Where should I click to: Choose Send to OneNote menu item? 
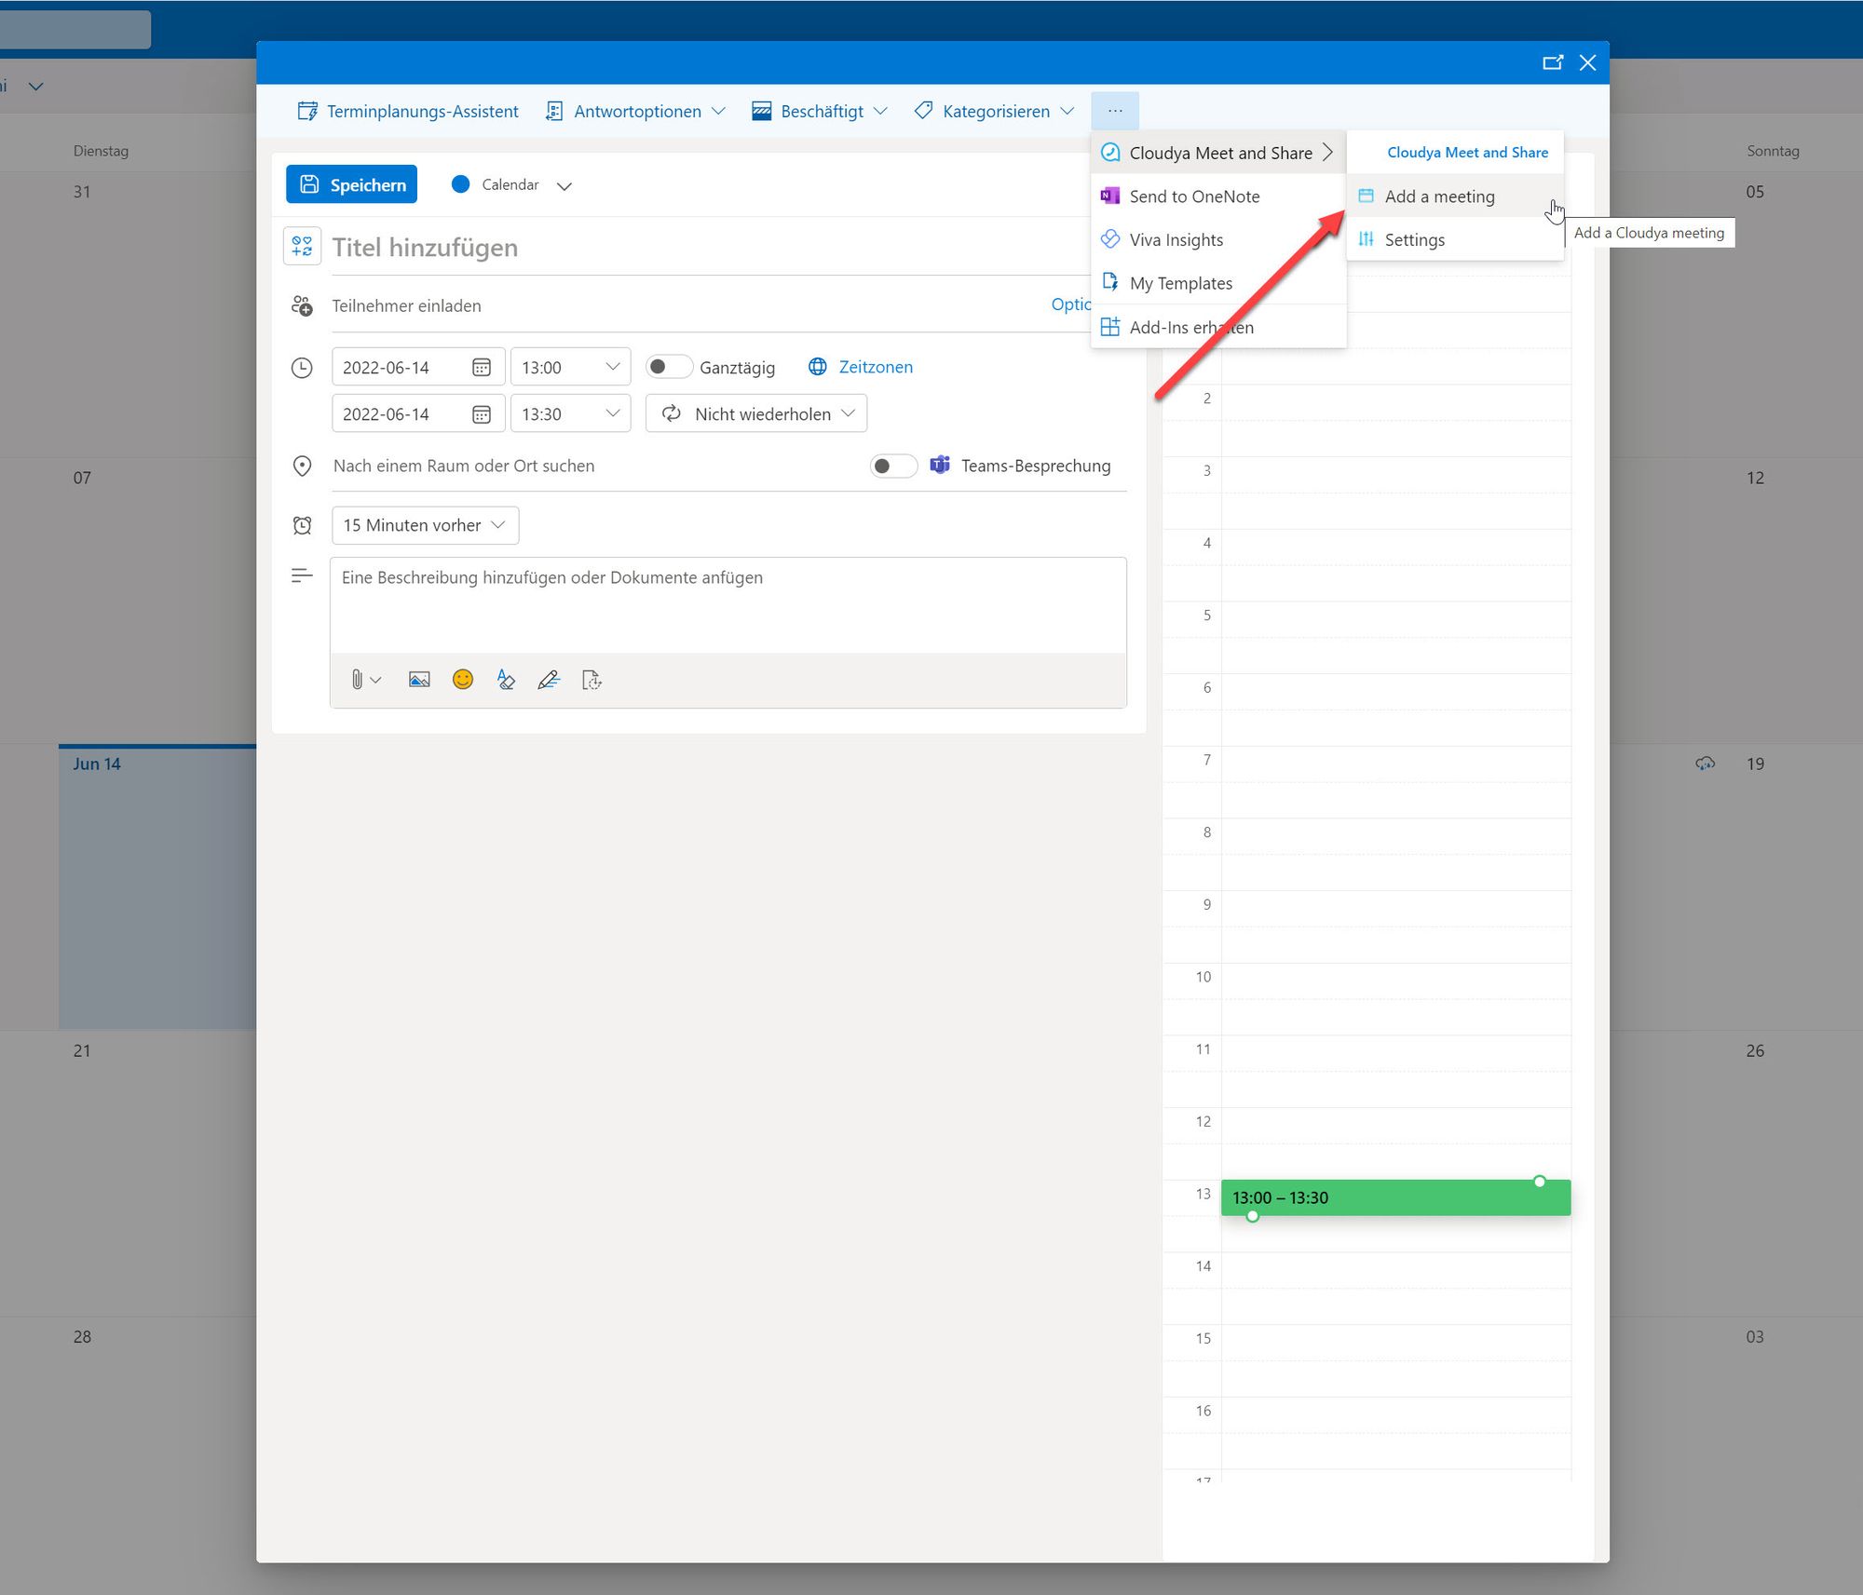[x=1194, y=196]
